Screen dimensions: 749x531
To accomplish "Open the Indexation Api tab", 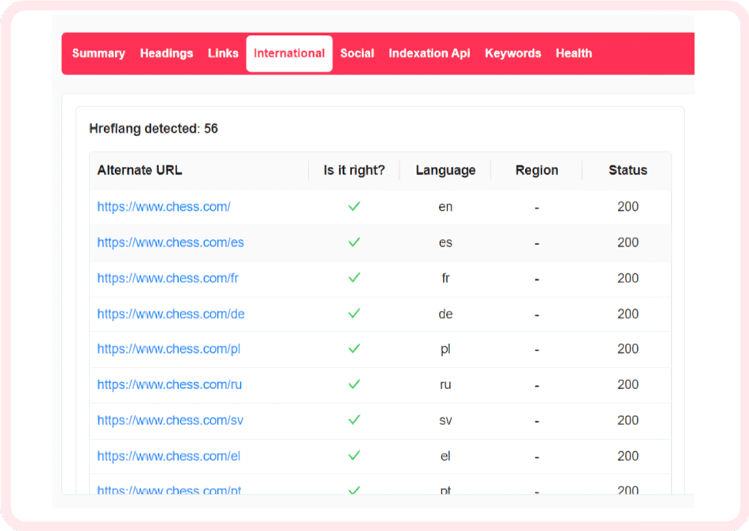I will click(430, 53).
